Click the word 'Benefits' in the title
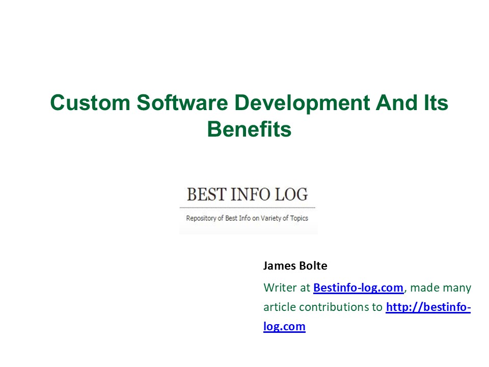The width and height of the screenshot is (489, 367). coord(249,130)
